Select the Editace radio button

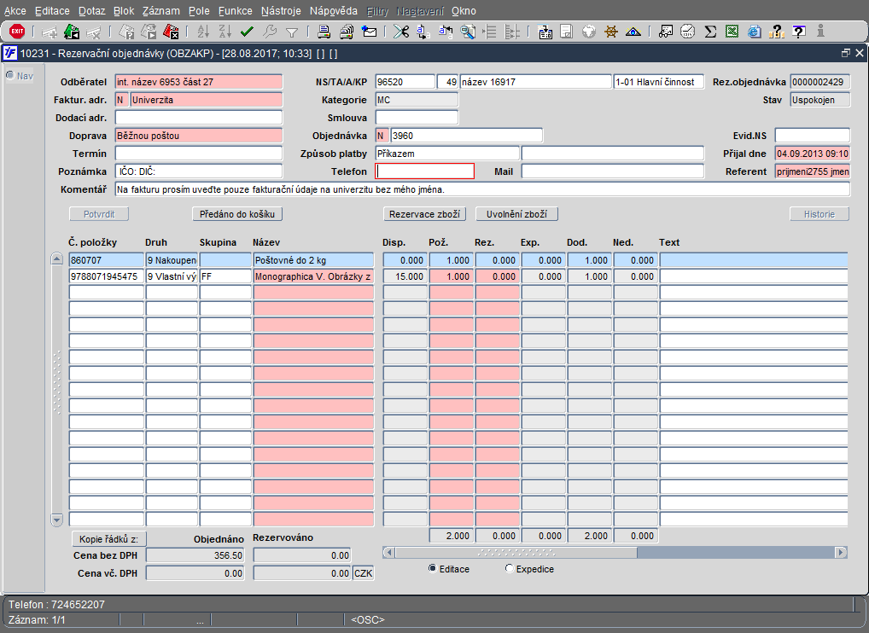pos(433,569)
